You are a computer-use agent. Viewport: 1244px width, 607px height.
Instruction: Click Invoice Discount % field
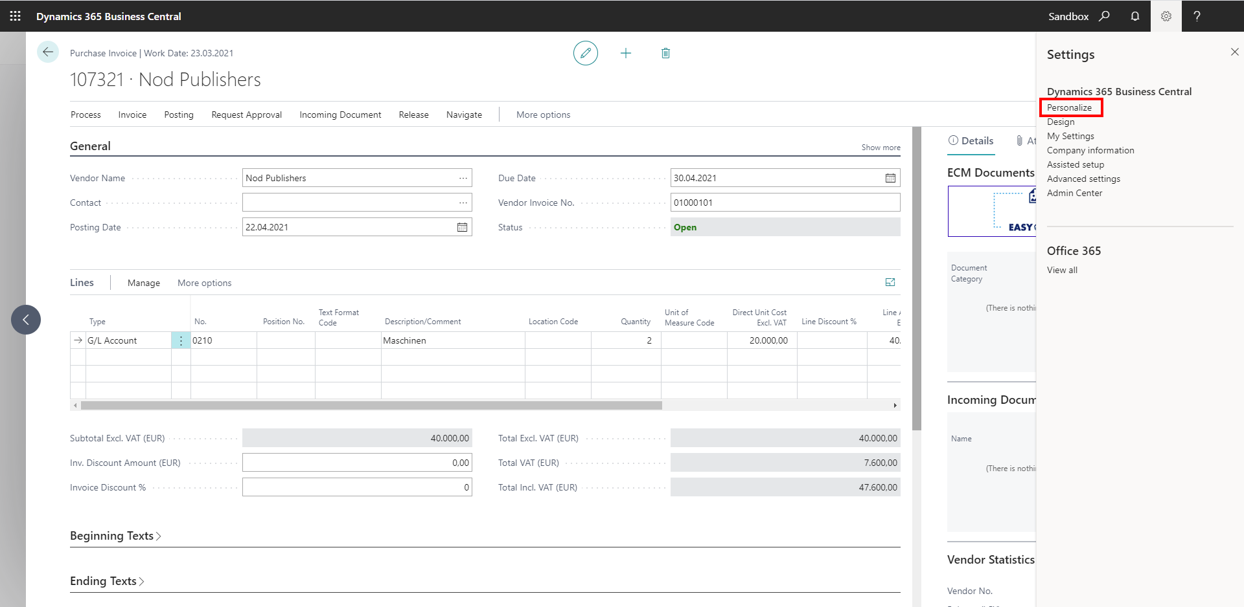click(357, 487)
